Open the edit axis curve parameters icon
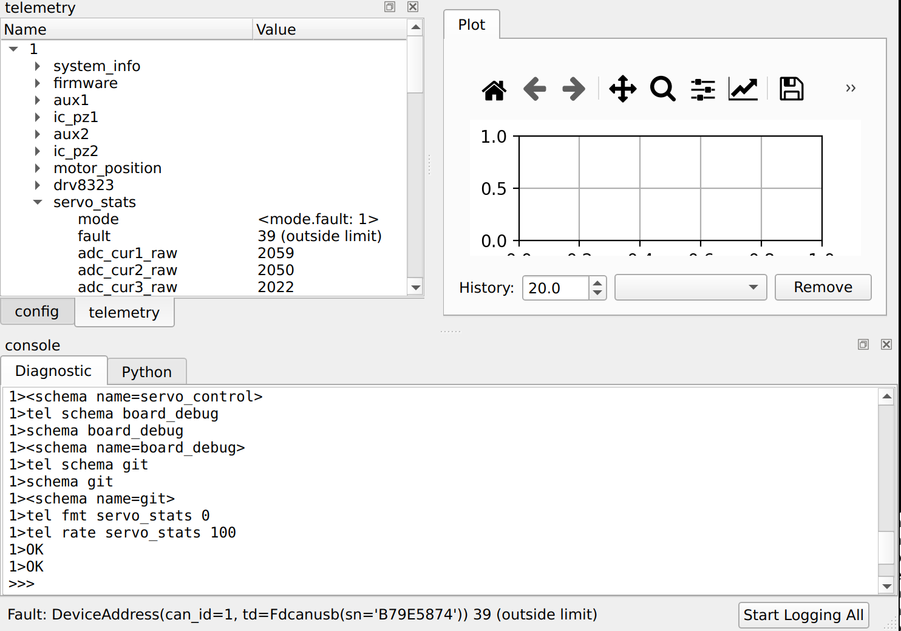 pos(743,89)
